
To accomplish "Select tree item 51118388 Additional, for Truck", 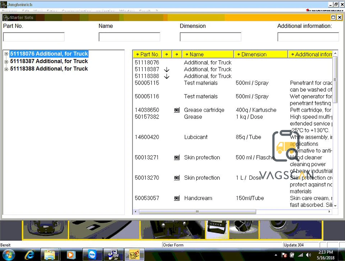I will tap(49, 69).
